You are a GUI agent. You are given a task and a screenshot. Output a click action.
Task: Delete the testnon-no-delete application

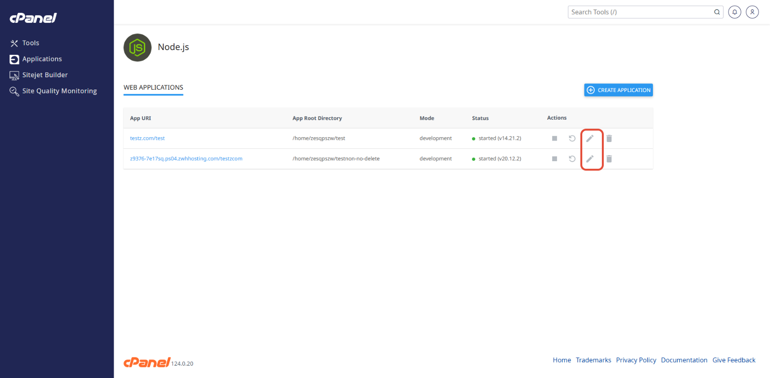[x=609, y=159]
